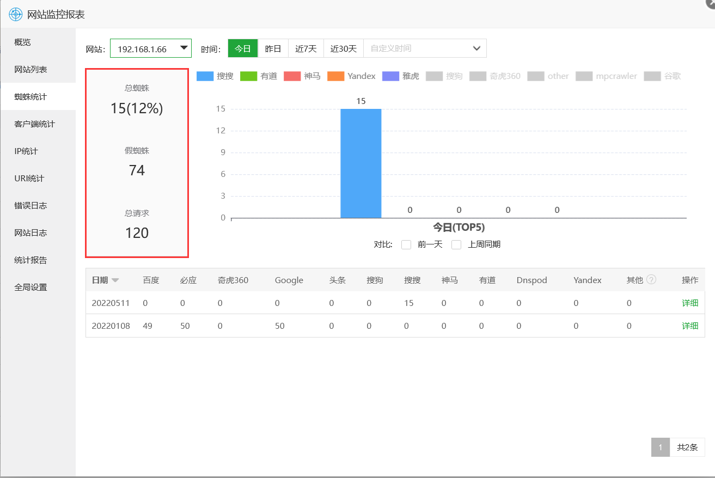
Task: Select the 今日 time filter
Action: 243,48
